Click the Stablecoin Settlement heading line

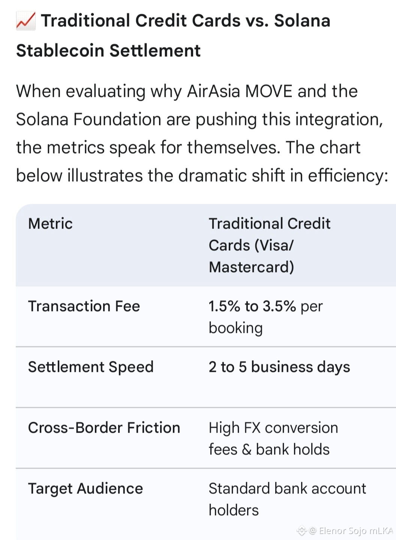point(108,51)
